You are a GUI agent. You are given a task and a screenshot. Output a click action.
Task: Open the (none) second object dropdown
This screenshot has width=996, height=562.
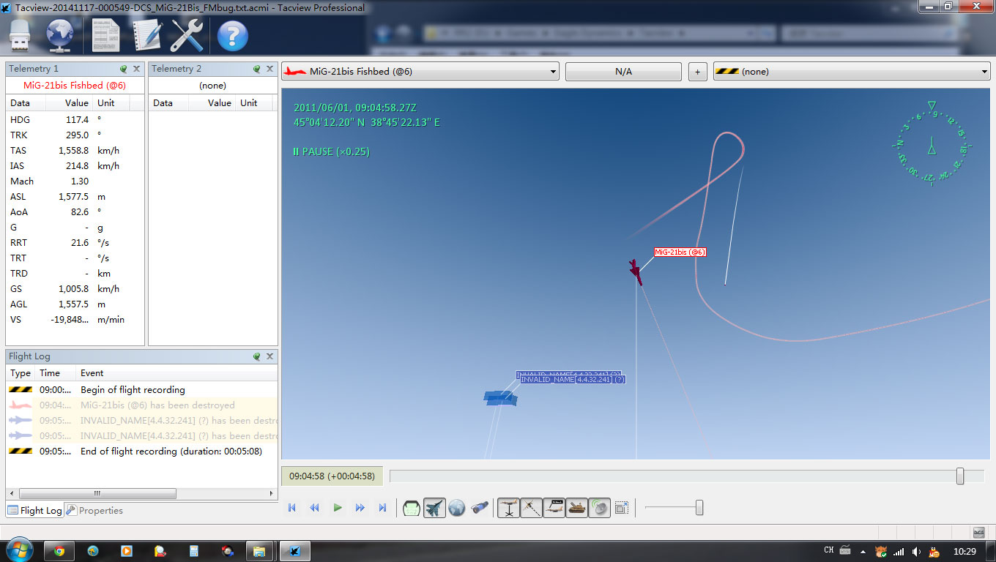(x=852, y=72)
